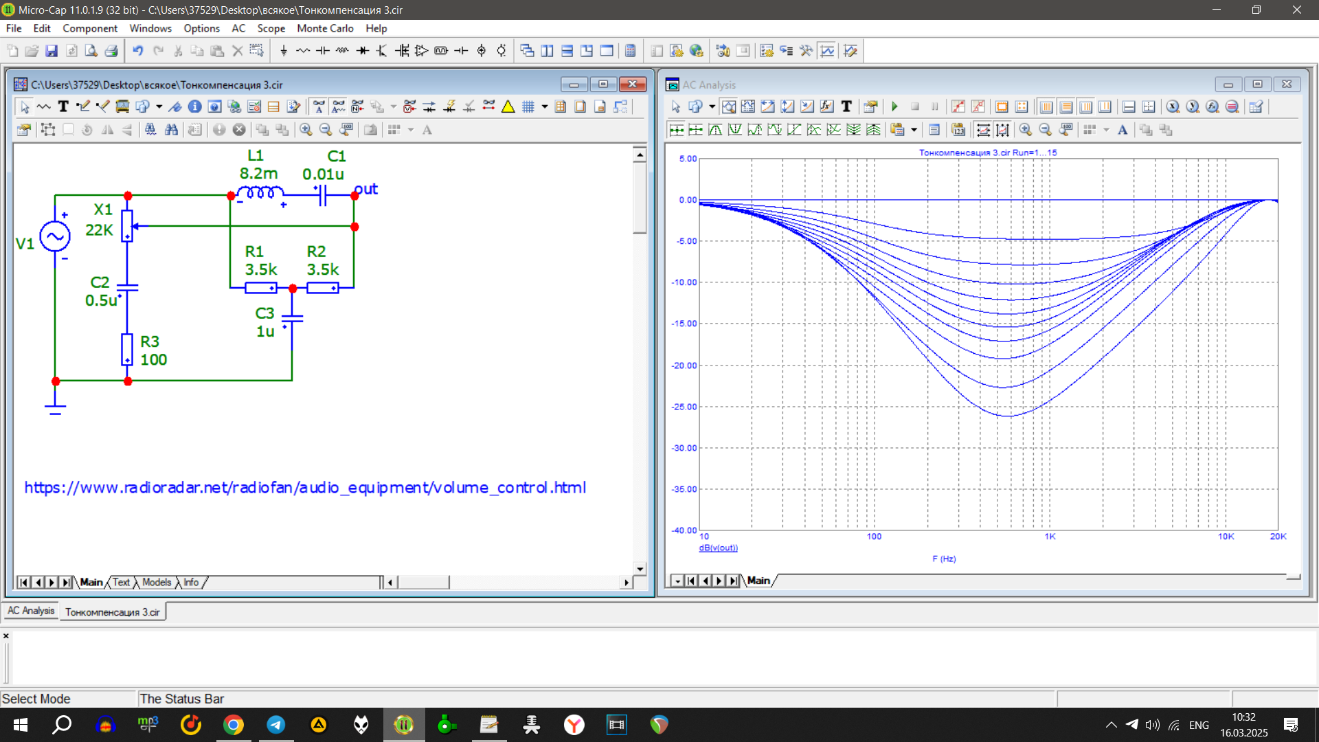This screenshot has height=742, width=1319.
Task: Open the Monte Carlo menu
Action: point(325,28)
